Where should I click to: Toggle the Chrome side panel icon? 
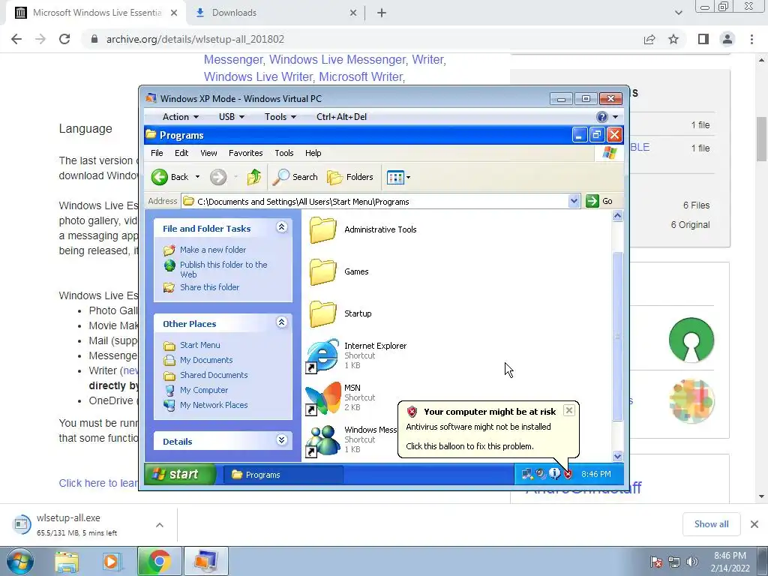click(703, 39)
